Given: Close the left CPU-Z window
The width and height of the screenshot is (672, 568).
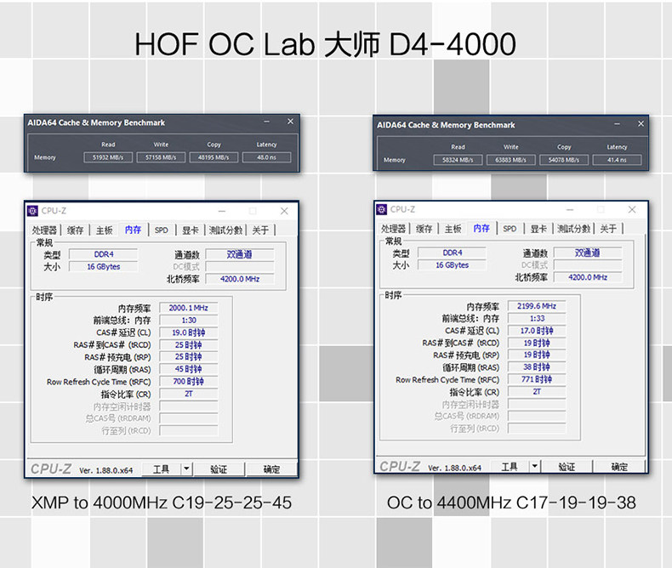Looking at the screenshot, I should pos(284,211).
